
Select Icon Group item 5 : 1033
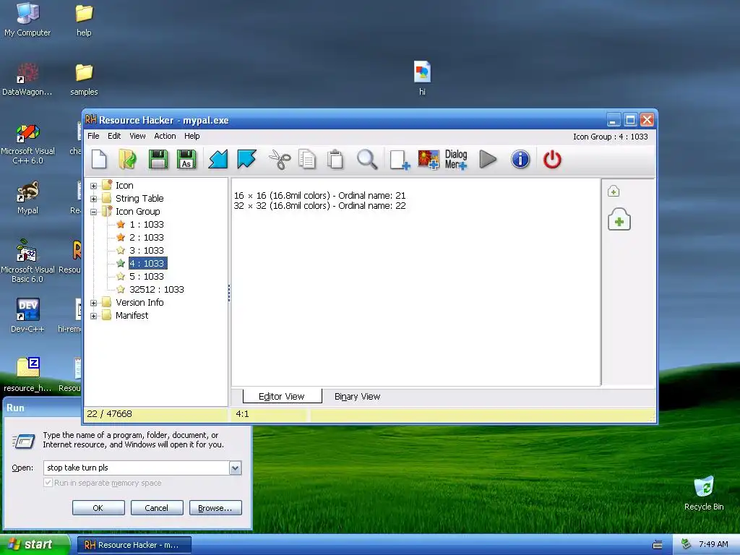(x=146, y=277)
